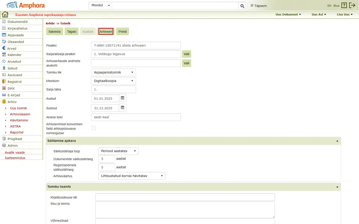This screenshot has height=224, width=359.
Task: Toggle the archive file conversion checkbox
Action: (x=93, y=128)
